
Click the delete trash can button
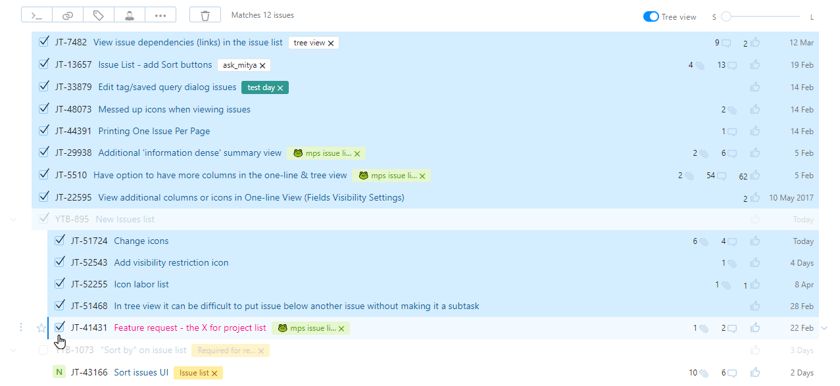(x=205, y=15)
